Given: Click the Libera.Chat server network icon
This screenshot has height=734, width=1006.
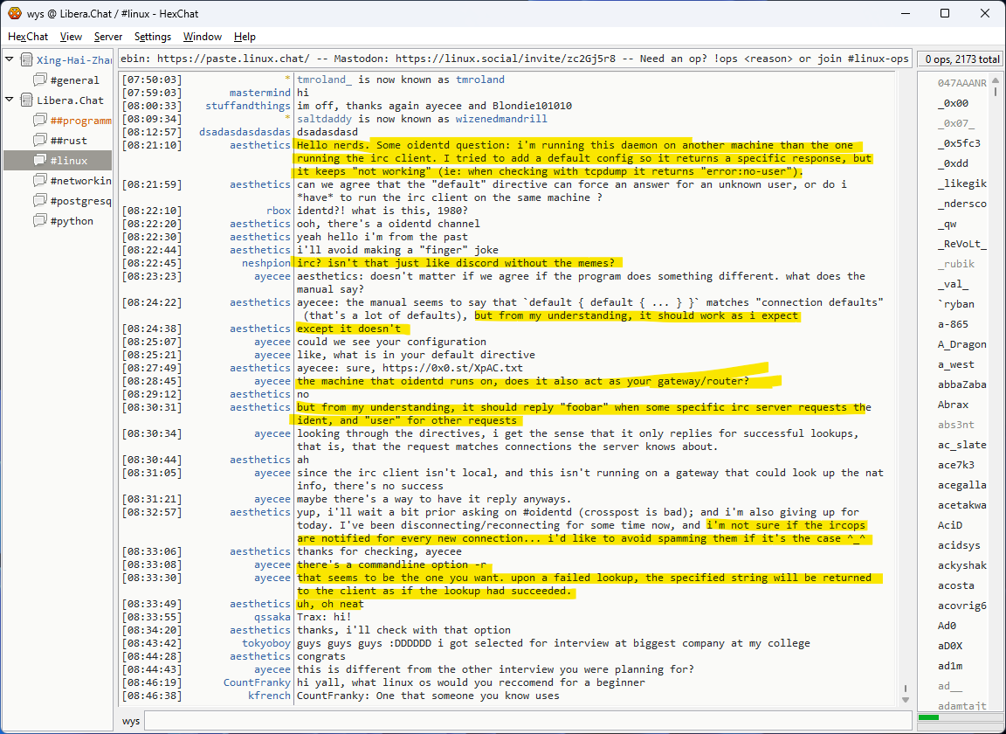Looking at the screenshot, I should coord(25,100).
